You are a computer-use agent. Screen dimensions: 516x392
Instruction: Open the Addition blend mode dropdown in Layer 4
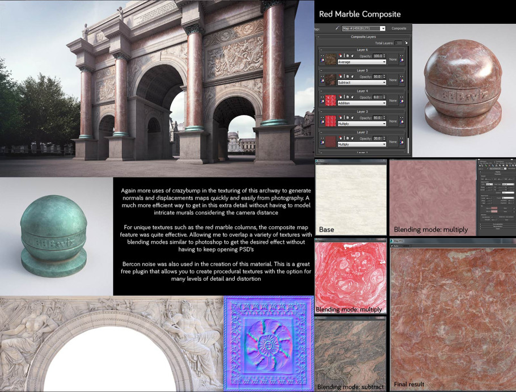tap(362, 103)
